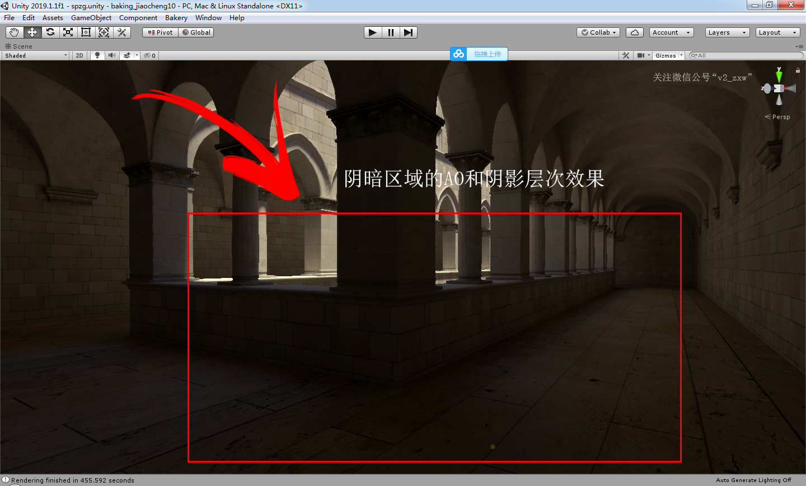Start Play mode
The width and height of the screenshot is (806, 486).
[x=372, y=32]
